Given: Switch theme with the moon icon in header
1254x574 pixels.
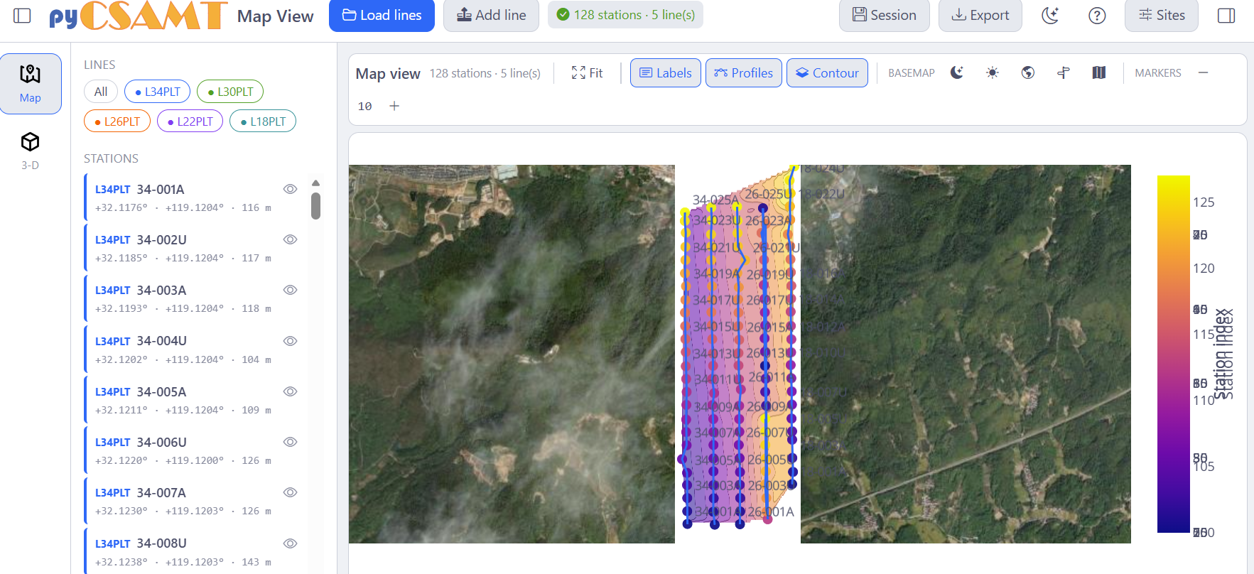Looking at the screenshot, I should (x=1050, y=16).
